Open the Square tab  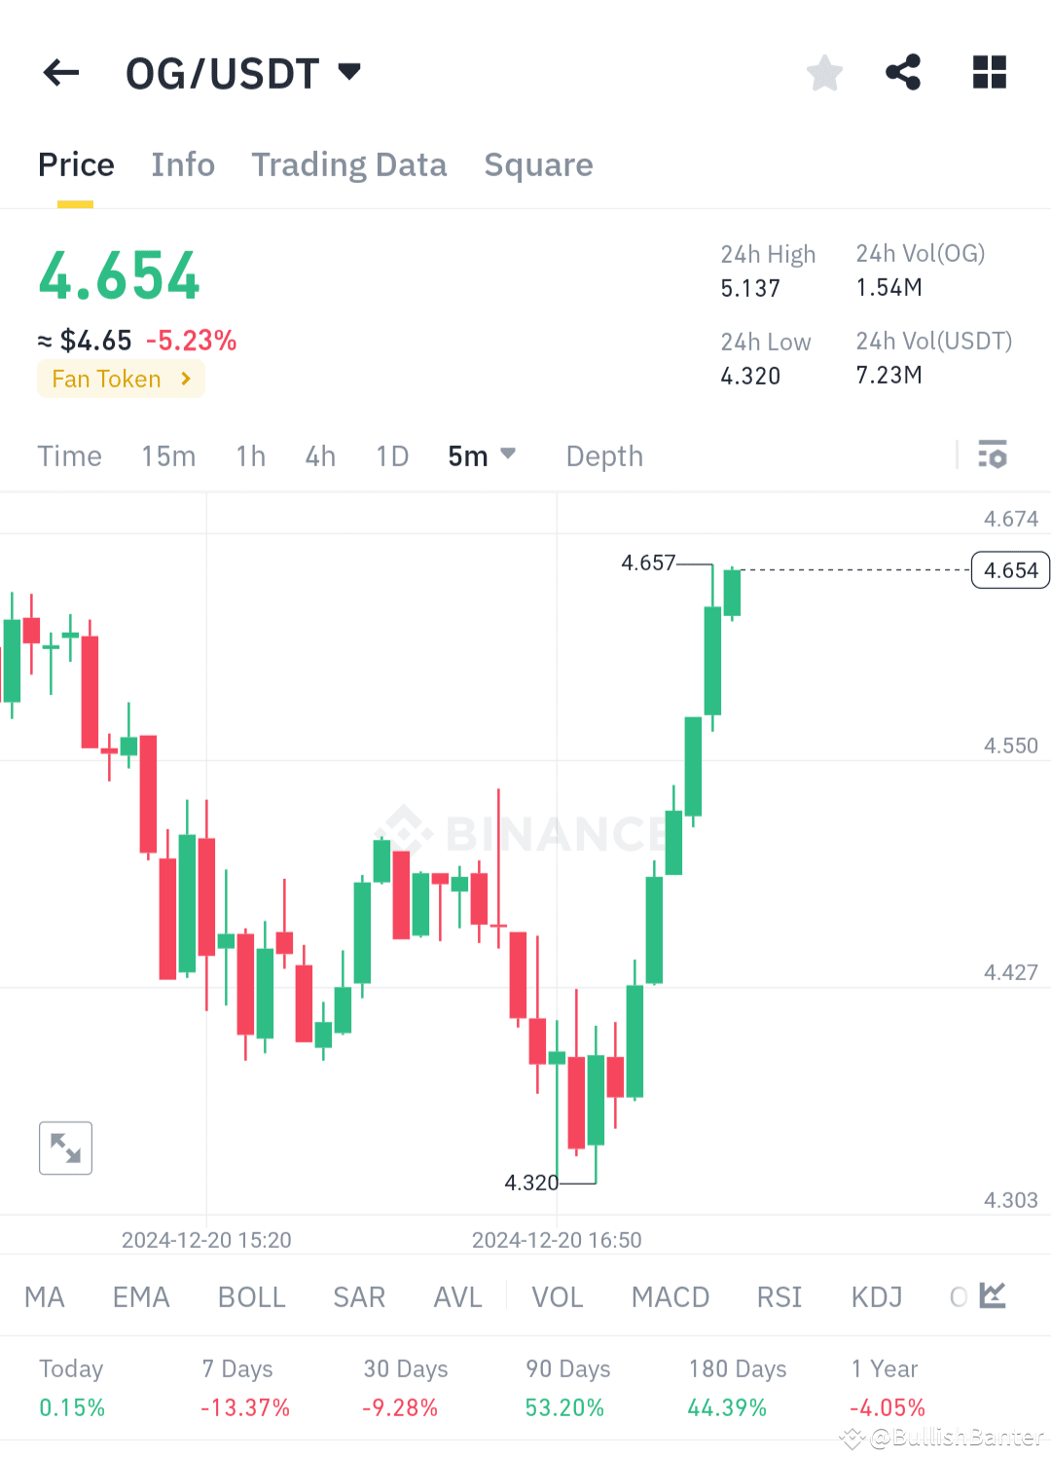coord(538,164)
